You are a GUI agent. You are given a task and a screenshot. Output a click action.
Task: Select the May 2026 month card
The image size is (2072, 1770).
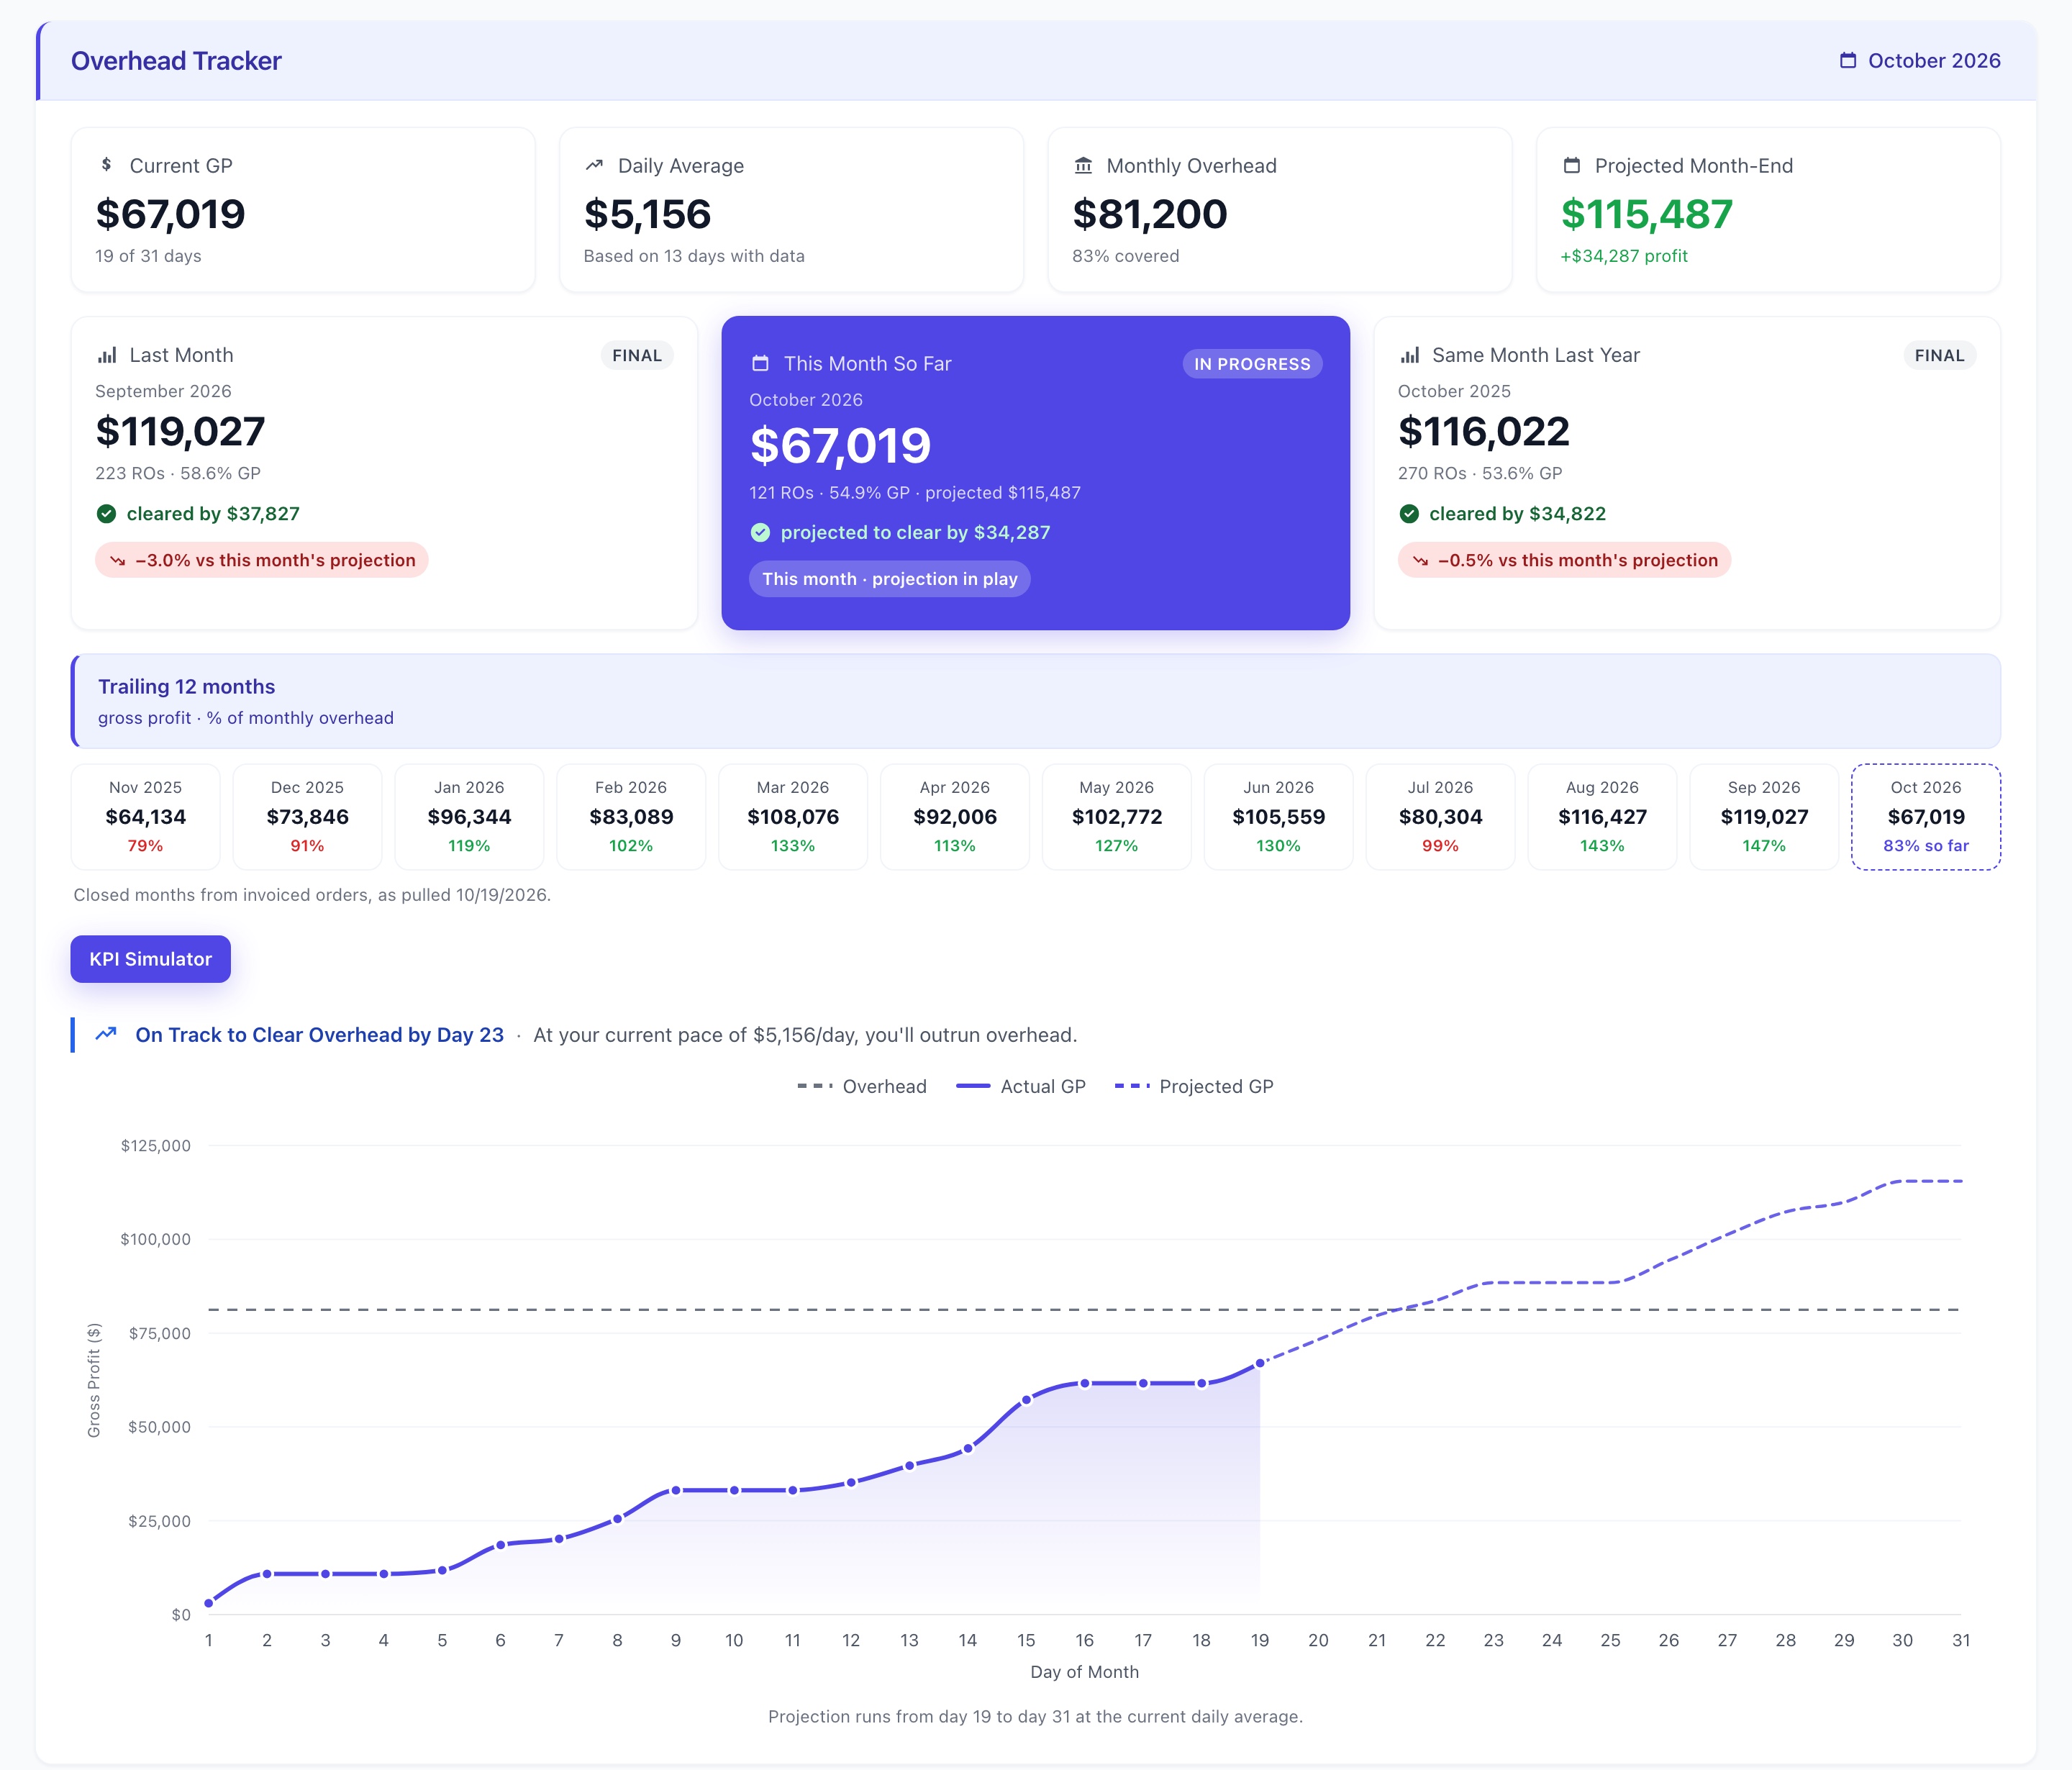[1117, 817]
